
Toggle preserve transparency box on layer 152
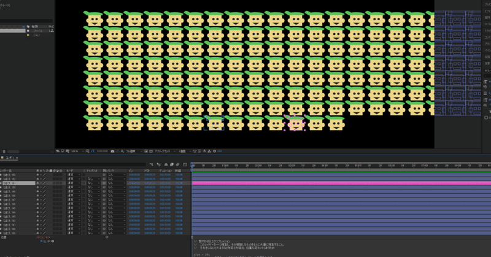click(x=84, y=178)
